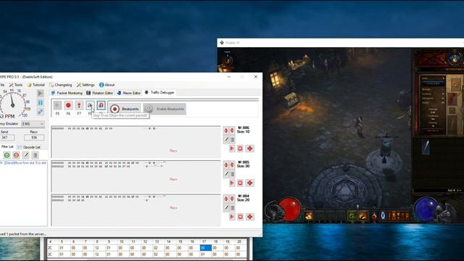Click the blue town portal icon in Diablo
Image resolution: width=464 pixels, height=261 pixels.
tap(383, 216)
